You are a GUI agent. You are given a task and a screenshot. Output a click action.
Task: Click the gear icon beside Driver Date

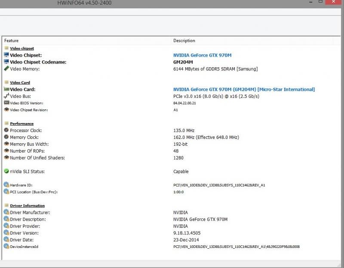[x=6, y=239]
